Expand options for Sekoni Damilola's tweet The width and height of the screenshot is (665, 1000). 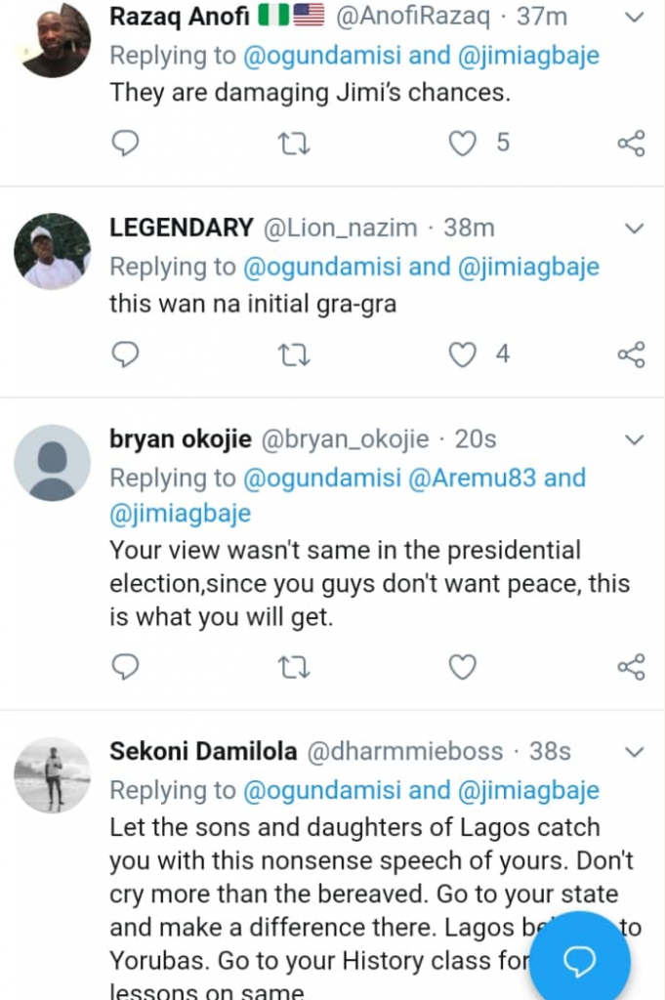634,752
